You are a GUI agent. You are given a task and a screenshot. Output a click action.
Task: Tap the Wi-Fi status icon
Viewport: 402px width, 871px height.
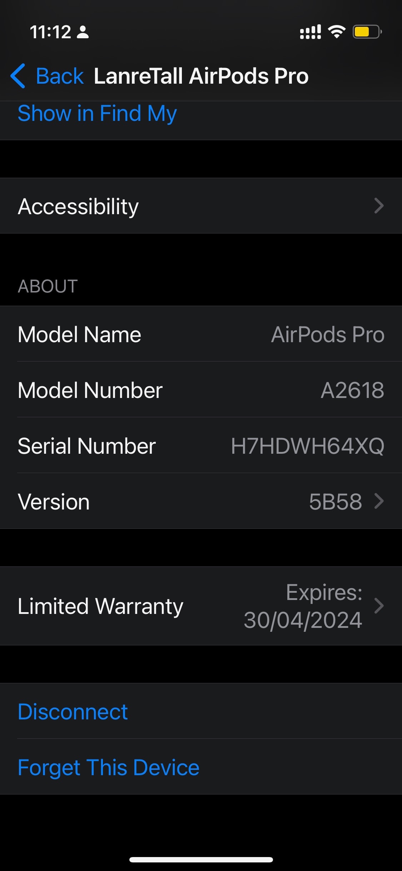pyautogui.click(x=337, y=32)
